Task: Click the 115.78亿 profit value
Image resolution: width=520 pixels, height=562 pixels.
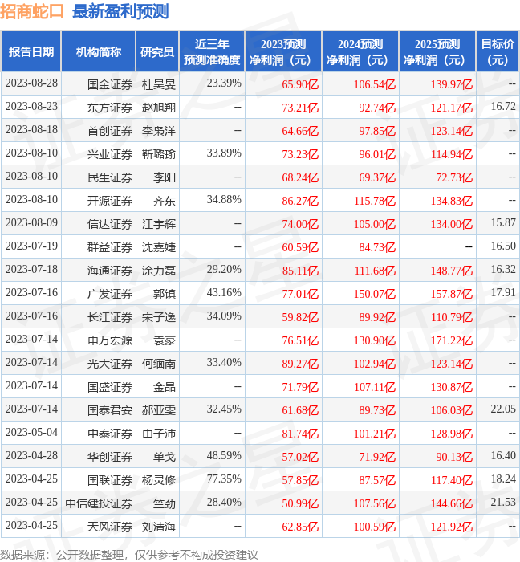Action: [375, 201]
